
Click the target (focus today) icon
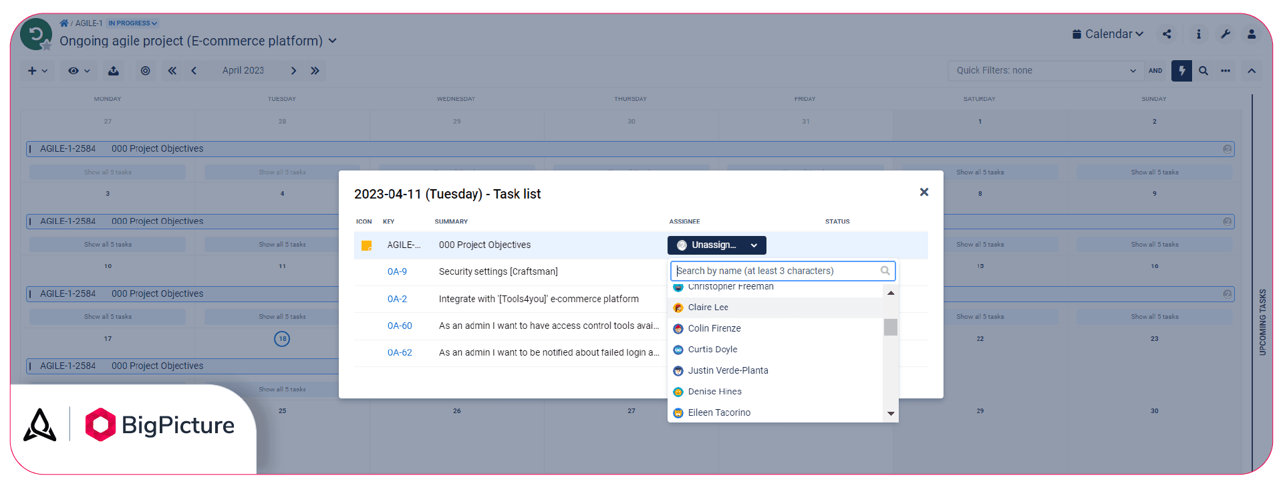pyautogui.click(x=145, y=71)
